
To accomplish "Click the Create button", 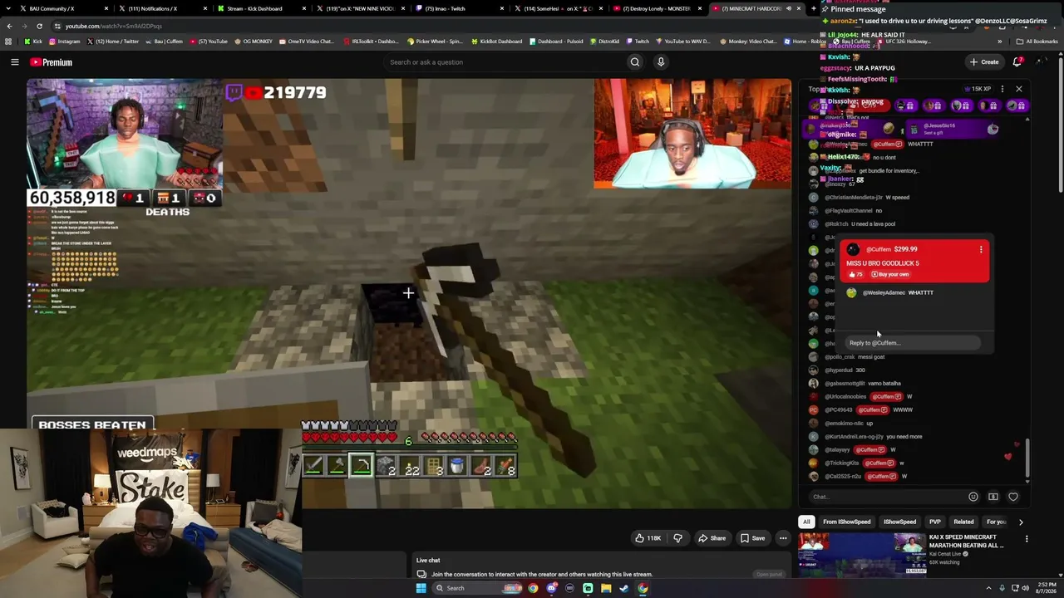I will click(x=984, y=61).
